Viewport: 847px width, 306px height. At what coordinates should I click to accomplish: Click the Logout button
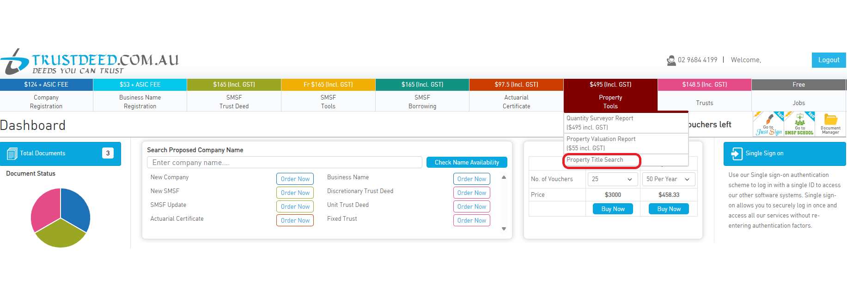pyautogui.click(x=829, y=60)
